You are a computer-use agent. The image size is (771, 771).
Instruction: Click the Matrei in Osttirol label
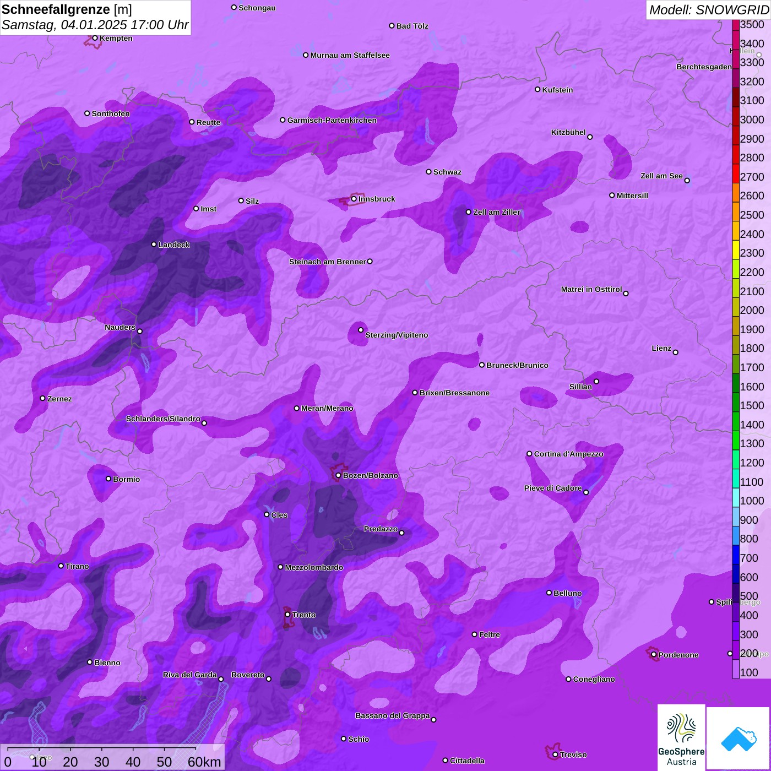point(591,289)
